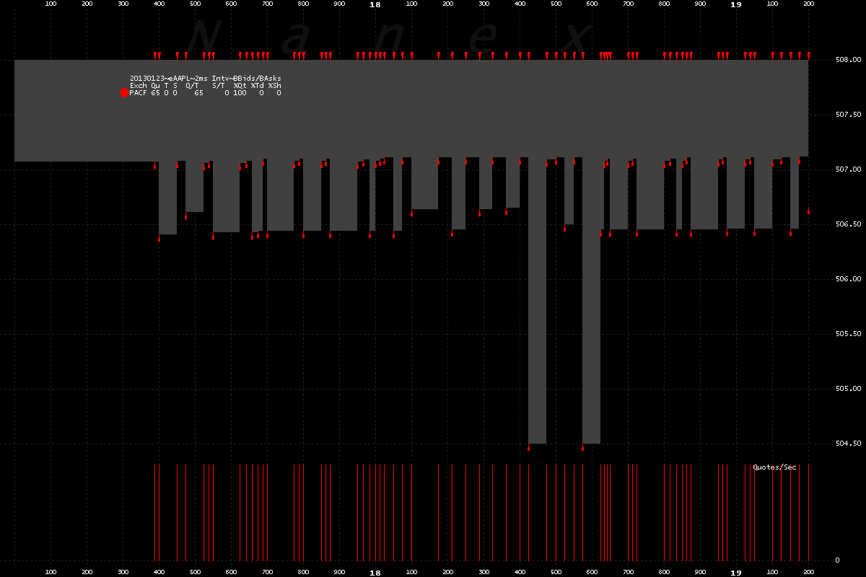The width and height of the screenshot is (866, 577).
Task: Click the Exch column header in legend
Action: (x=139, y=85)
